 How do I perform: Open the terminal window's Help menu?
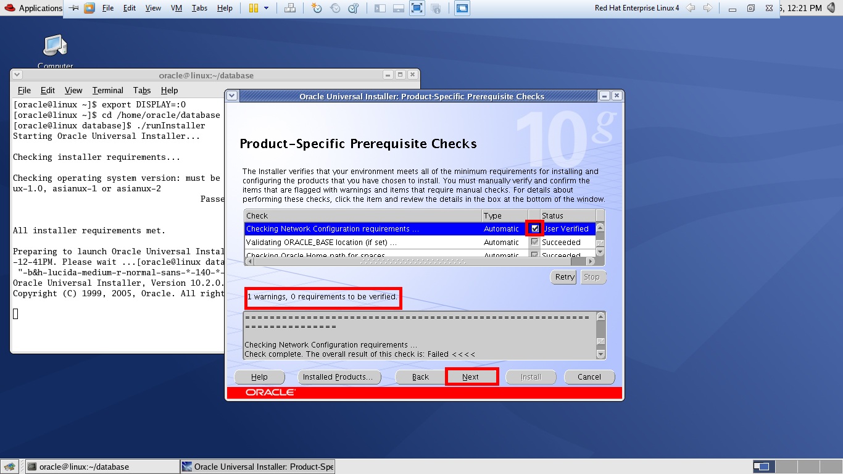tap(169, 90)
